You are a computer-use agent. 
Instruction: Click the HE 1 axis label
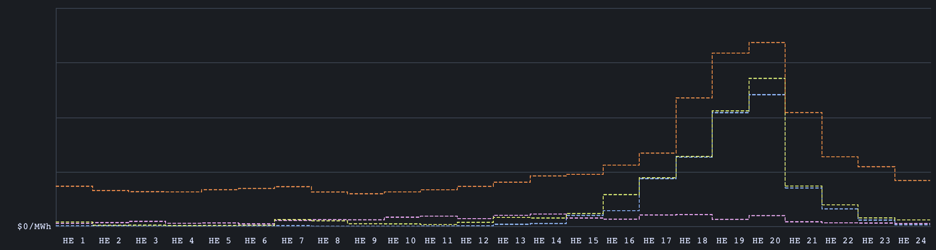coord(74,241)
